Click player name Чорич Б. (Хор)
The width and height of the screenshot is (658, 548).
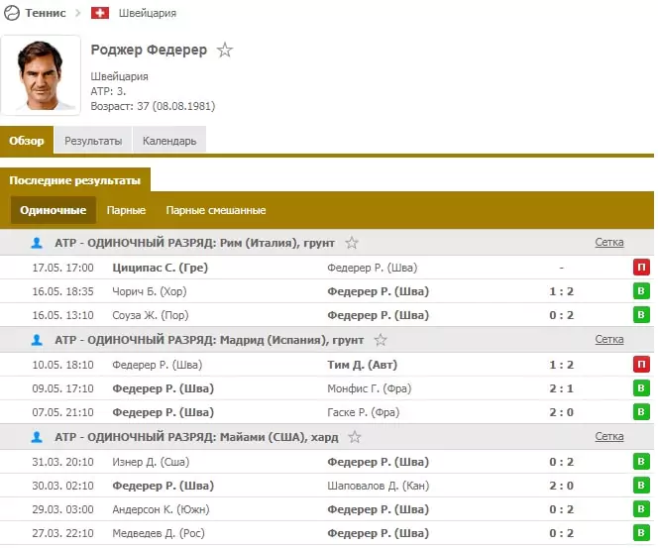150,291
